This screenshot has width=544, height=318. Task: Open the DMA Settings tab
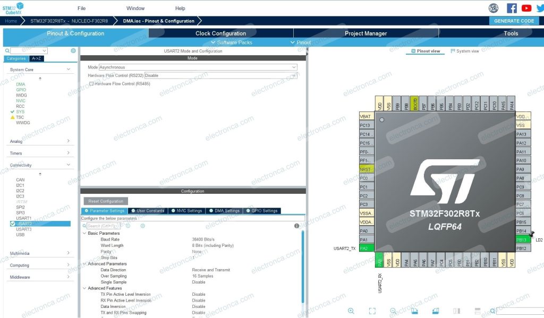tap(224, 211)
